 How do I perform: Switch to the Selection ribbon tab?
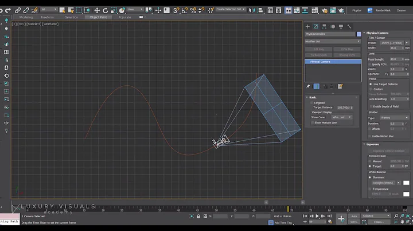(72, 17)
